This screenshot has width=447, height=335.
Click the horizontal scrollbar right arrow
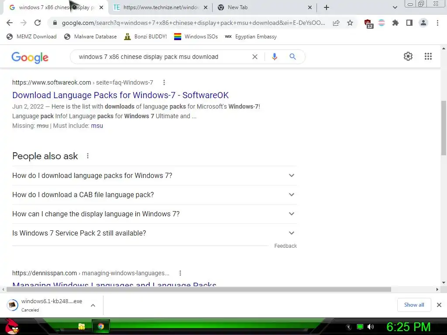pos(437,290)
